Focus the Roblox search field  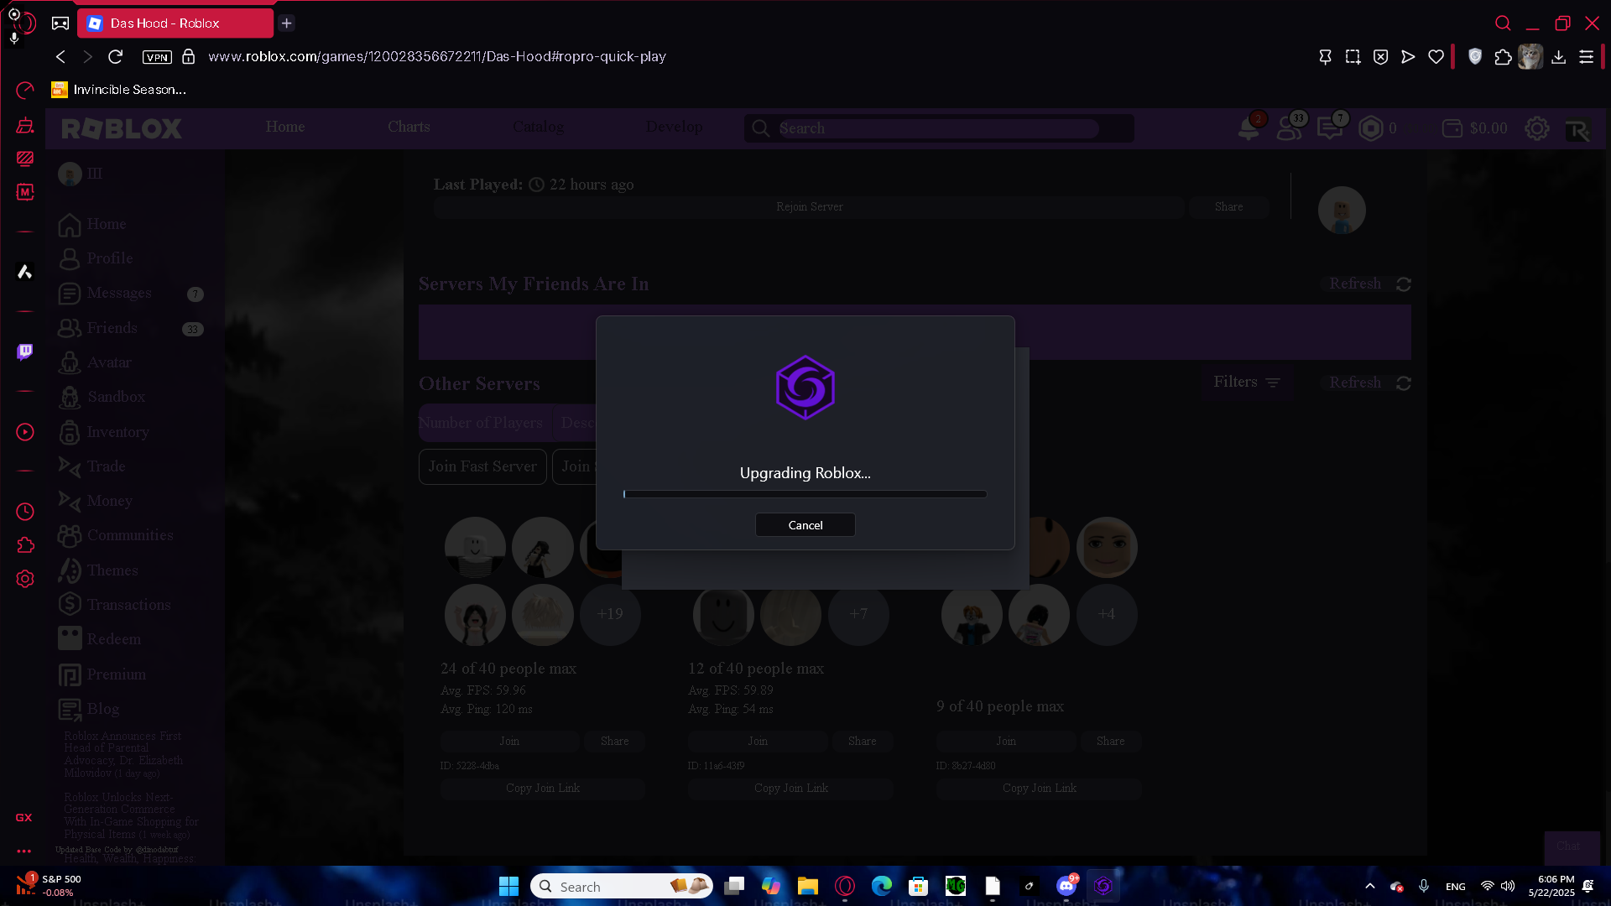pyautogui.click(x=938, y=128)
